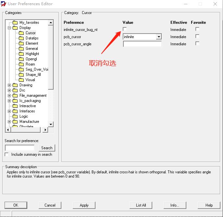Click the Interfaces folder icon
The width and height of the screenshot is (223, 217).
[15, 111]
